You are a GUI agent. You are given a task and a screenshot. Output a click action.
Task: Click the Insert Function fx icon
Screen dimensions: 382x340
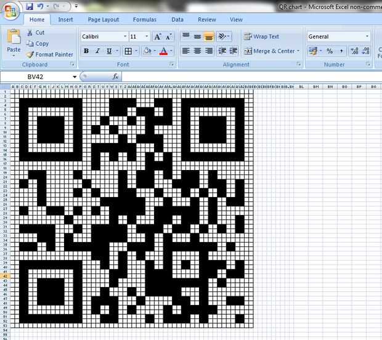(115, 77)
